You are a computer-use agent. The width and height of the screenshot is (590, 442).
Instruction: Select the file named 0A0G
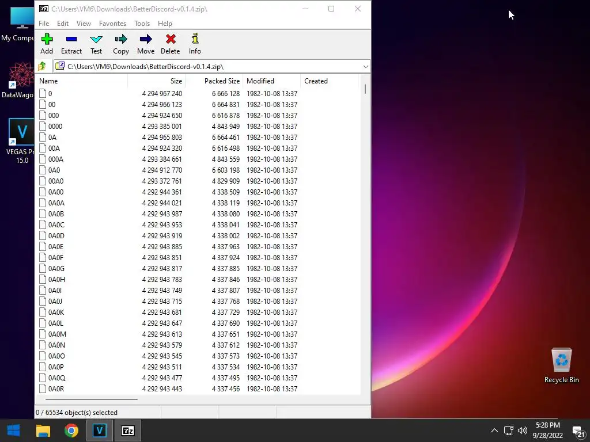click(56, 268)
